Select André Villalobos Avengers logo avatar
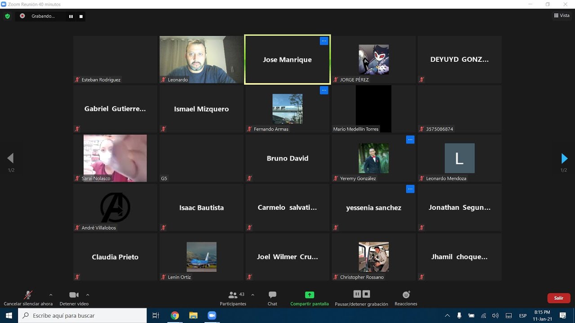Viewport: 575px width, 323px height. (x=115, y=207)
